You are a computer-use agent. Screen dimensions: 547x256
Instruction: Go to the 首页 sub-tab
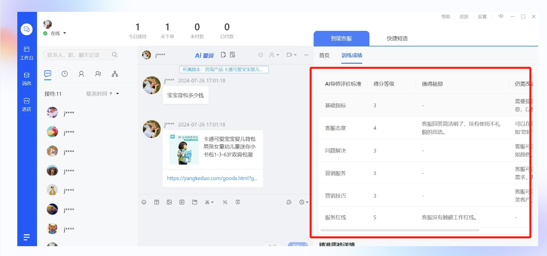324,55
